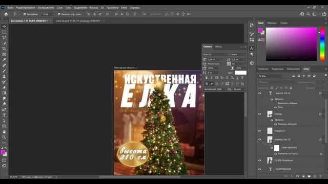Apply Faux Bold in Character panel
Screen dimensions: 328x184
207,78
